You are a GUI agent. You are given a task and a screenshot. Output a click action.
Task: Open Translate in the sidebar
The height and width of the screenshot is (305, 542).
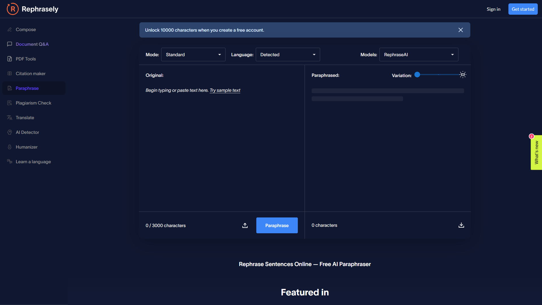(x=34, y=117)
